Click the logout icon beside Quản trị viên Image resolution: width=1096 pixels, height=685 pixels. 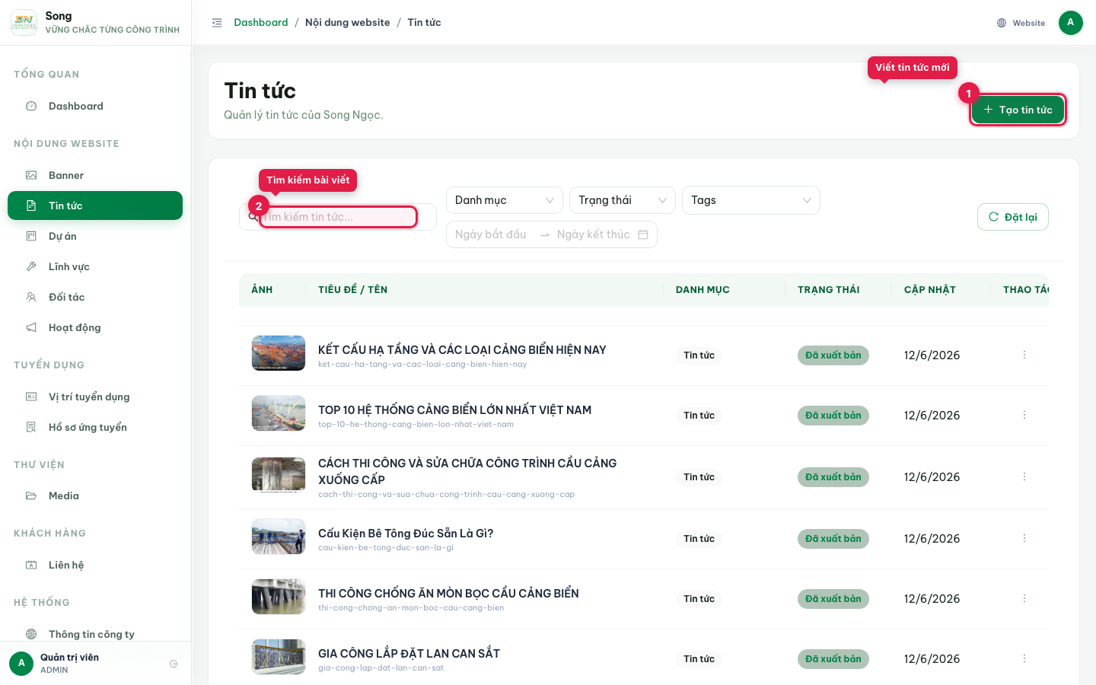tap(174, 664)
